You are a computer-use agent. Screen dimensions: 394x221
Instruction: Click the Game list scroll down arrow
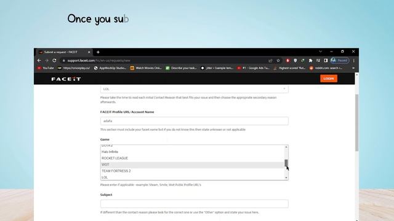click(x=286, y=177)
